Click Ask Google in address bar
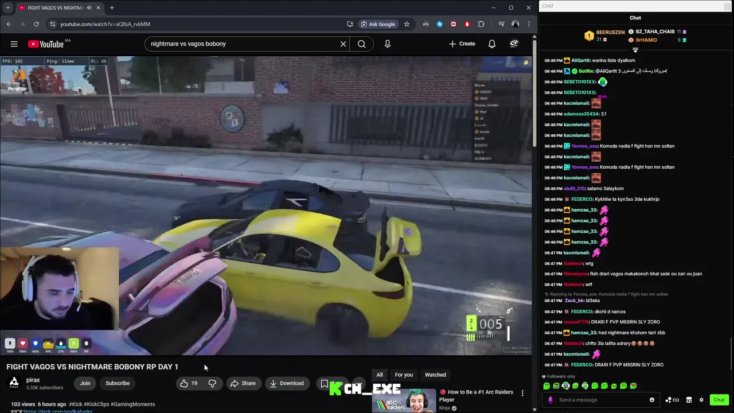Image resolution: width=734 pixels, height=413 pixels. pos(378,24)
